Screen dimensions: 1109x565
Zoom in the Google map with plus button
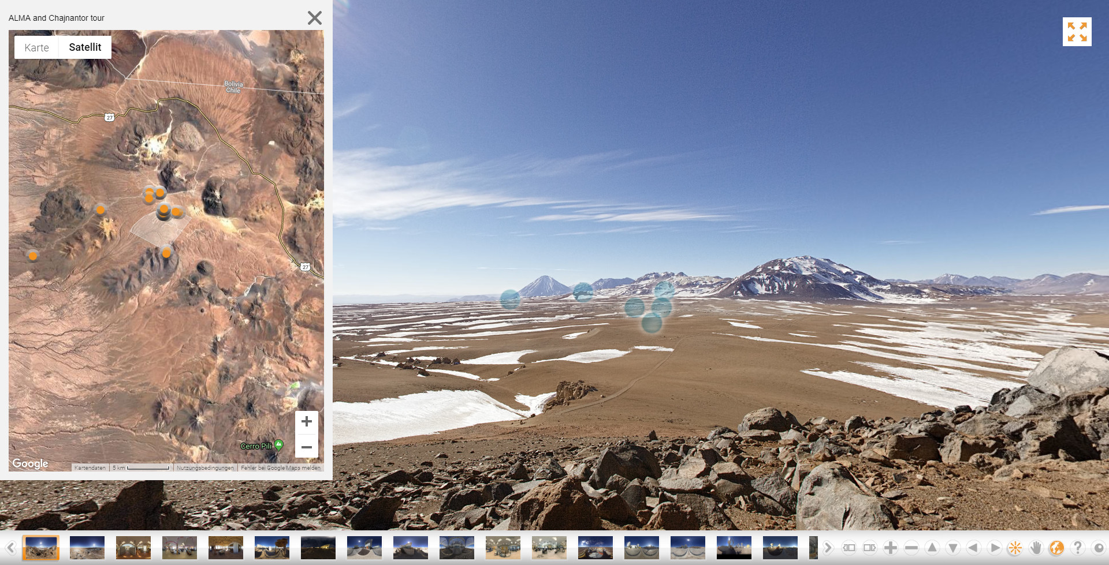pyautogui.click(x=307, y=422)
